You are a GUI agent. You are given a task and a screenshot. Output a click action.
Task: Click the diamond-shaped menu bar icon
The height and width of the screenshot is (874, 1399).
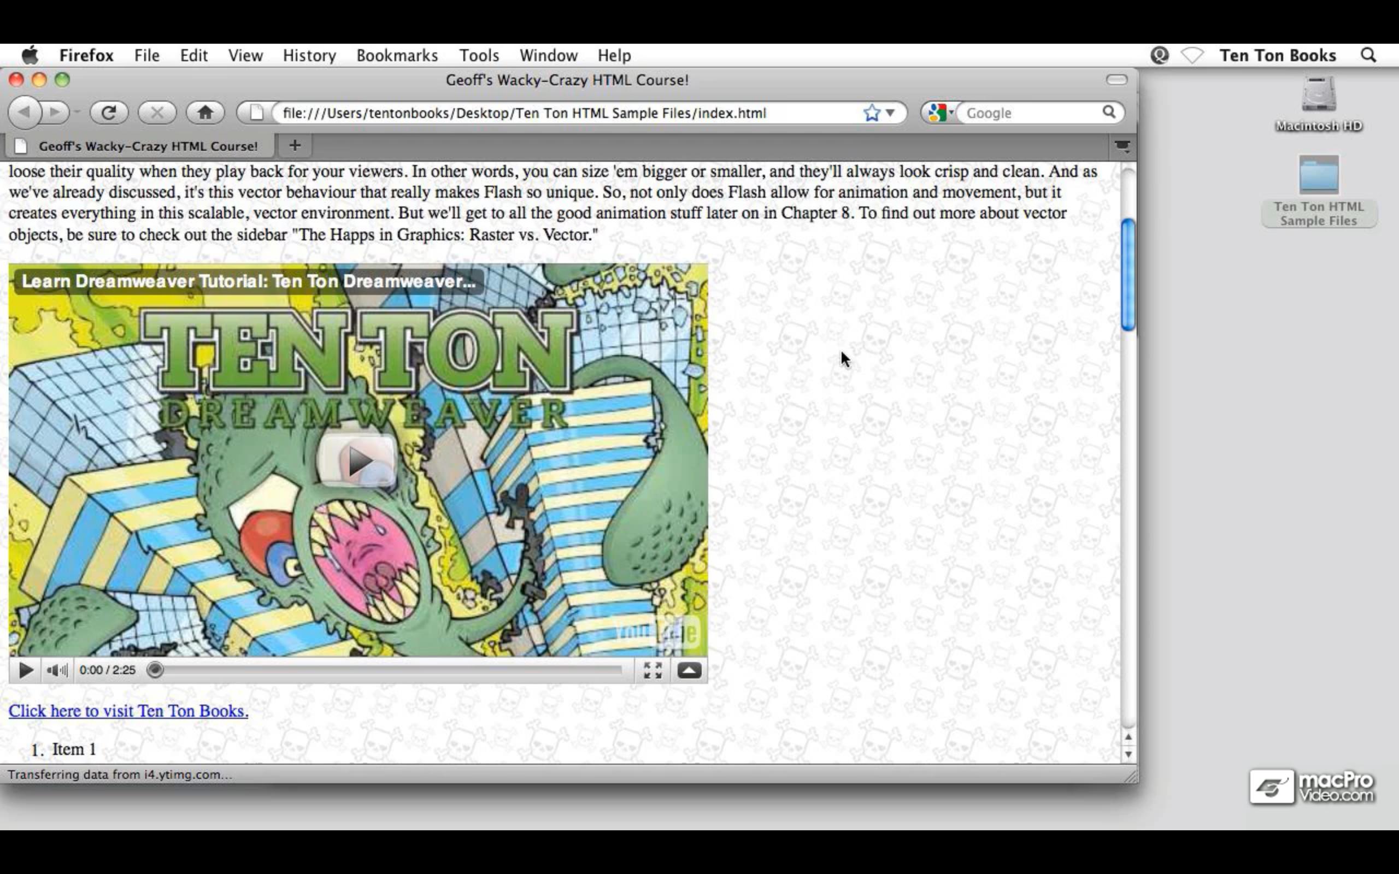tap(1192, 56)
